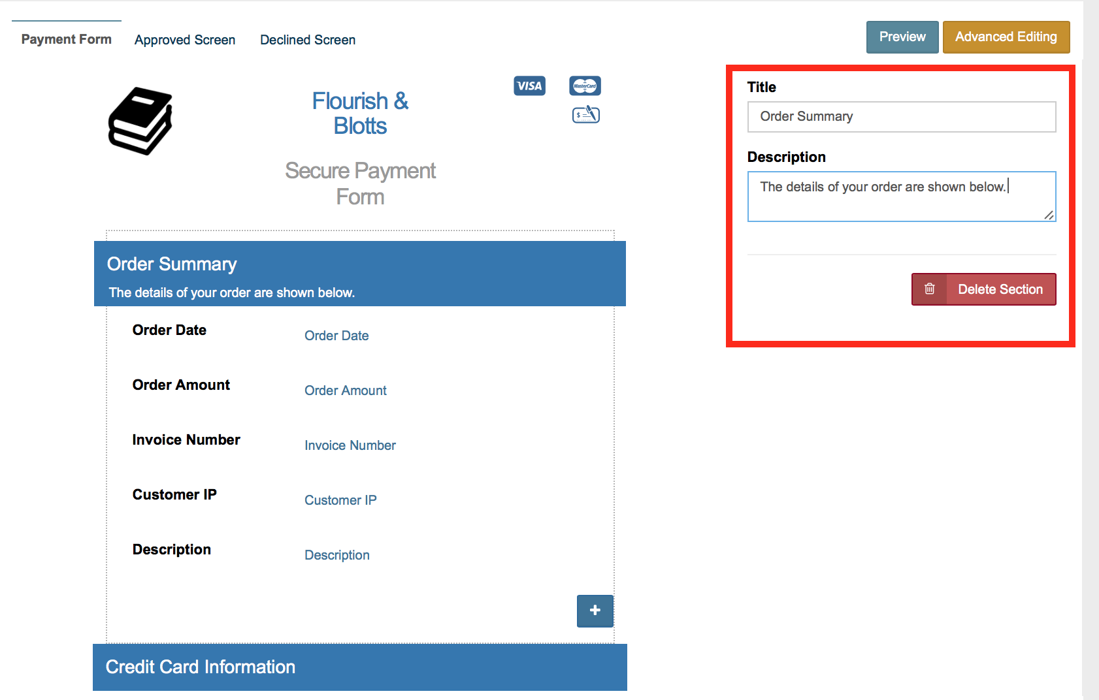This screenshot has height=700, width=1099.
Task: Click the trash can icon
Action: coord(929,289)
